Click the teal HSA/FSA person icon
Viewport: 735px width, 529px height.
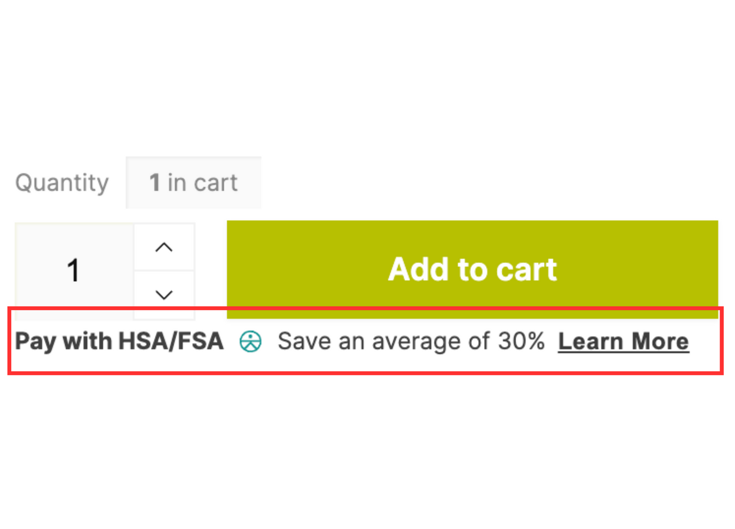coord(251,341)
